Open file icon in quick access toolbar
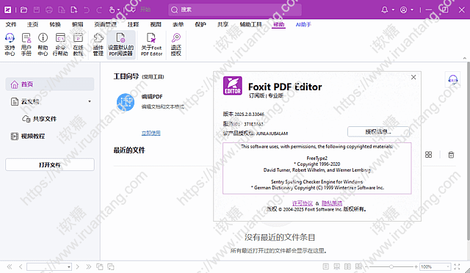This screenshot has height=273, width=470. (23, 10)
